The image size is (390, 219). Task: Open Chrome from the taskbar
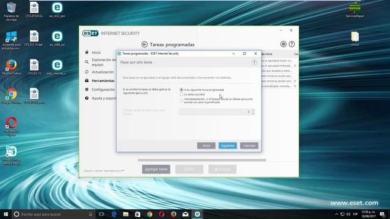[149, 214]
